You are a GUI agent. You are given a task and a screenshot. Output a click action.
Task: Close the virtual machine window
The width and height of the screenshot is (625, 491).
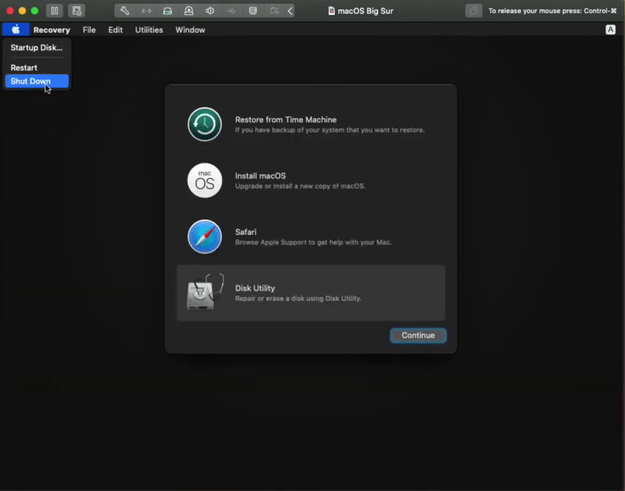[x=10, y=11]
